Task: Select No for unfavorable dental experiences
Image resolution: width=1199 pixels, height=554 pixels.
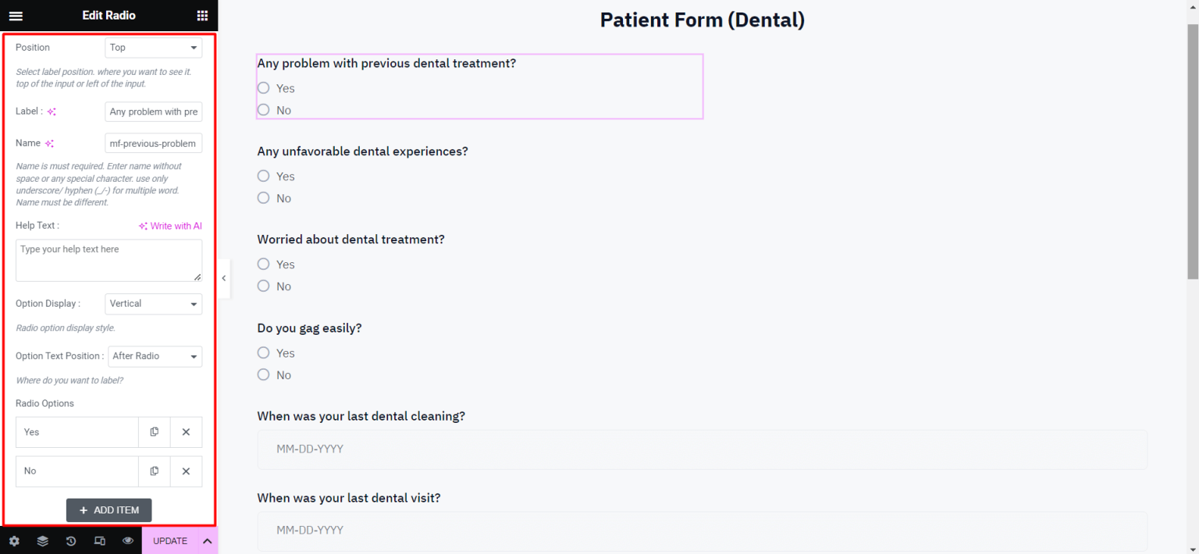Action: click(x=264, y=198)
